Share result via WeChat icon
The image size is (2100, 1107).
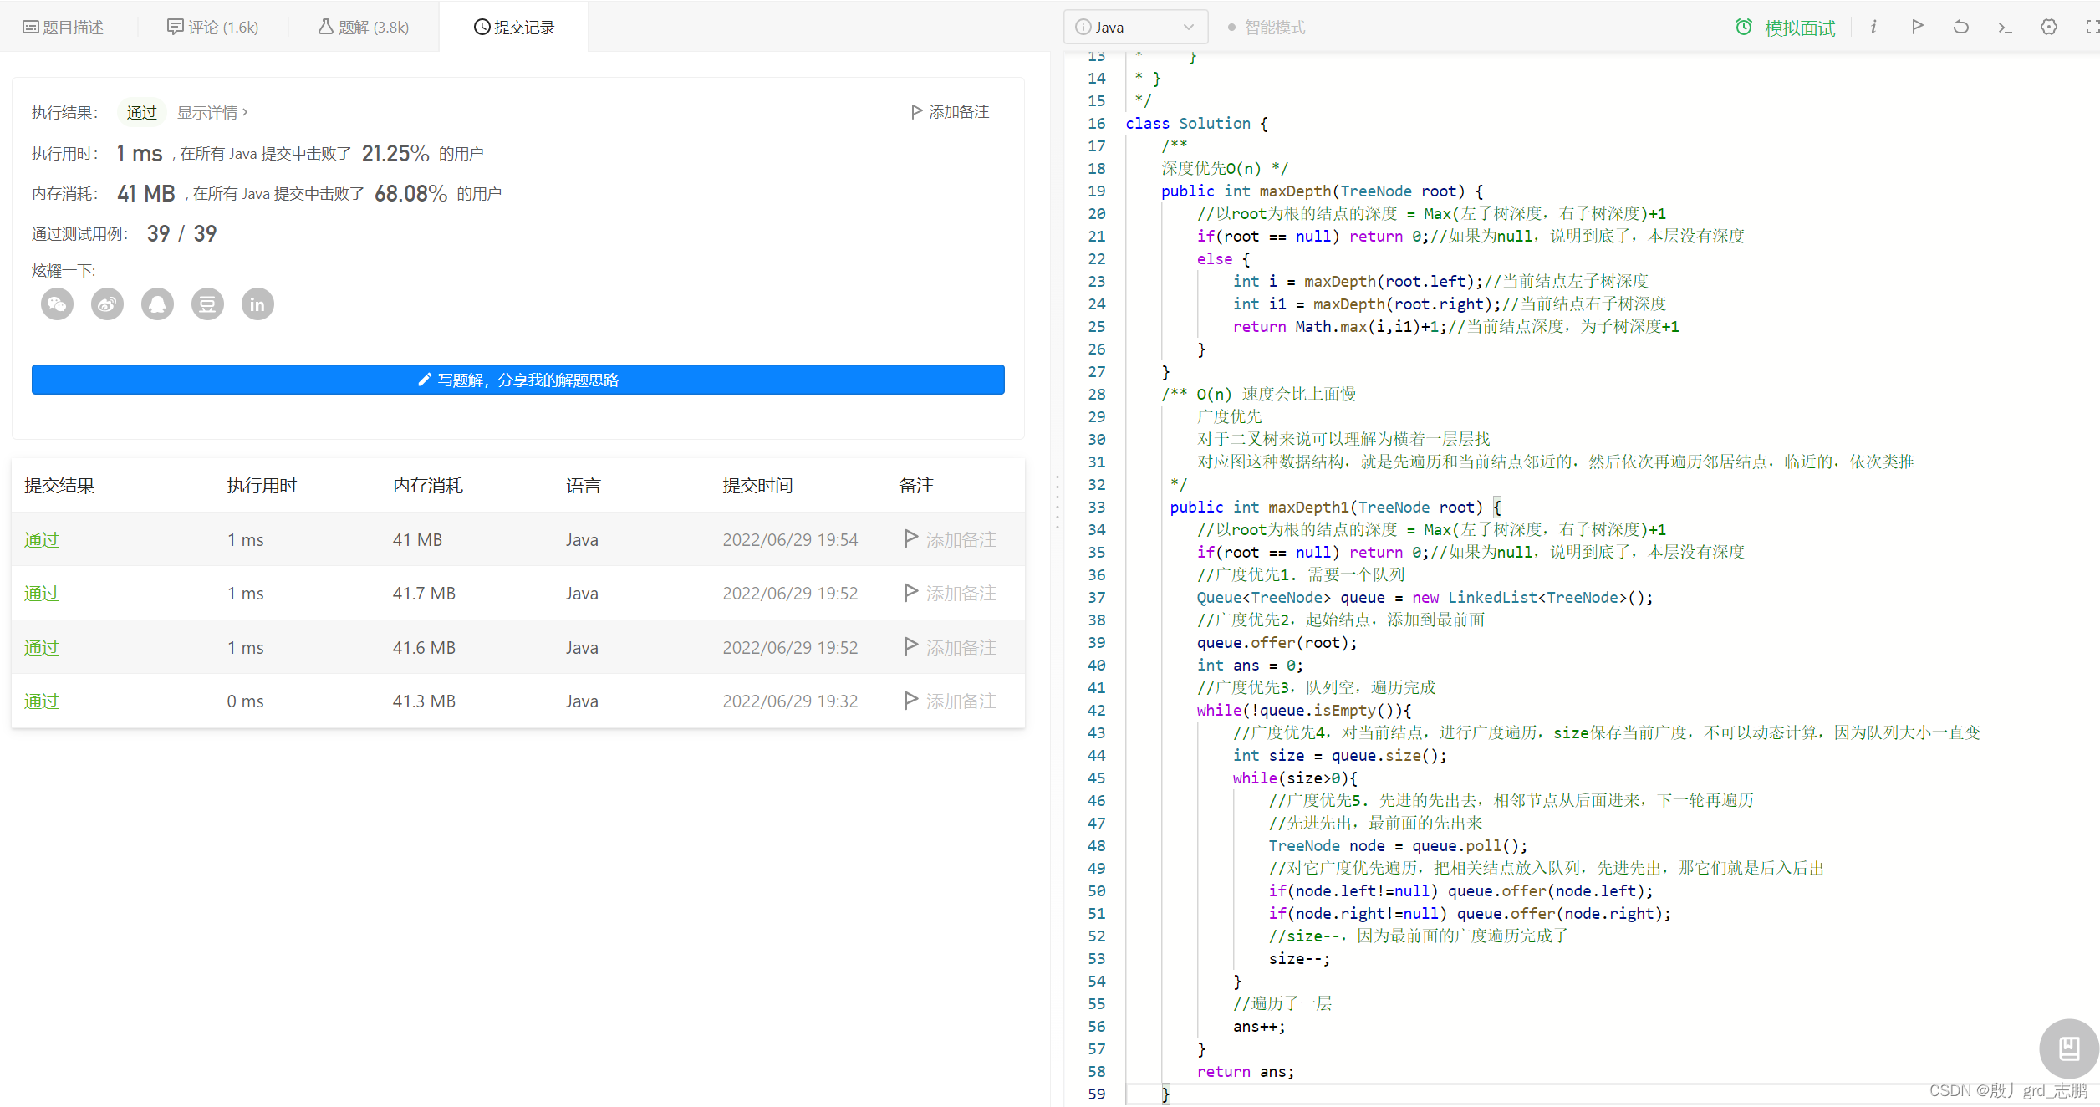pyautogui.click(x=57, y=304)
